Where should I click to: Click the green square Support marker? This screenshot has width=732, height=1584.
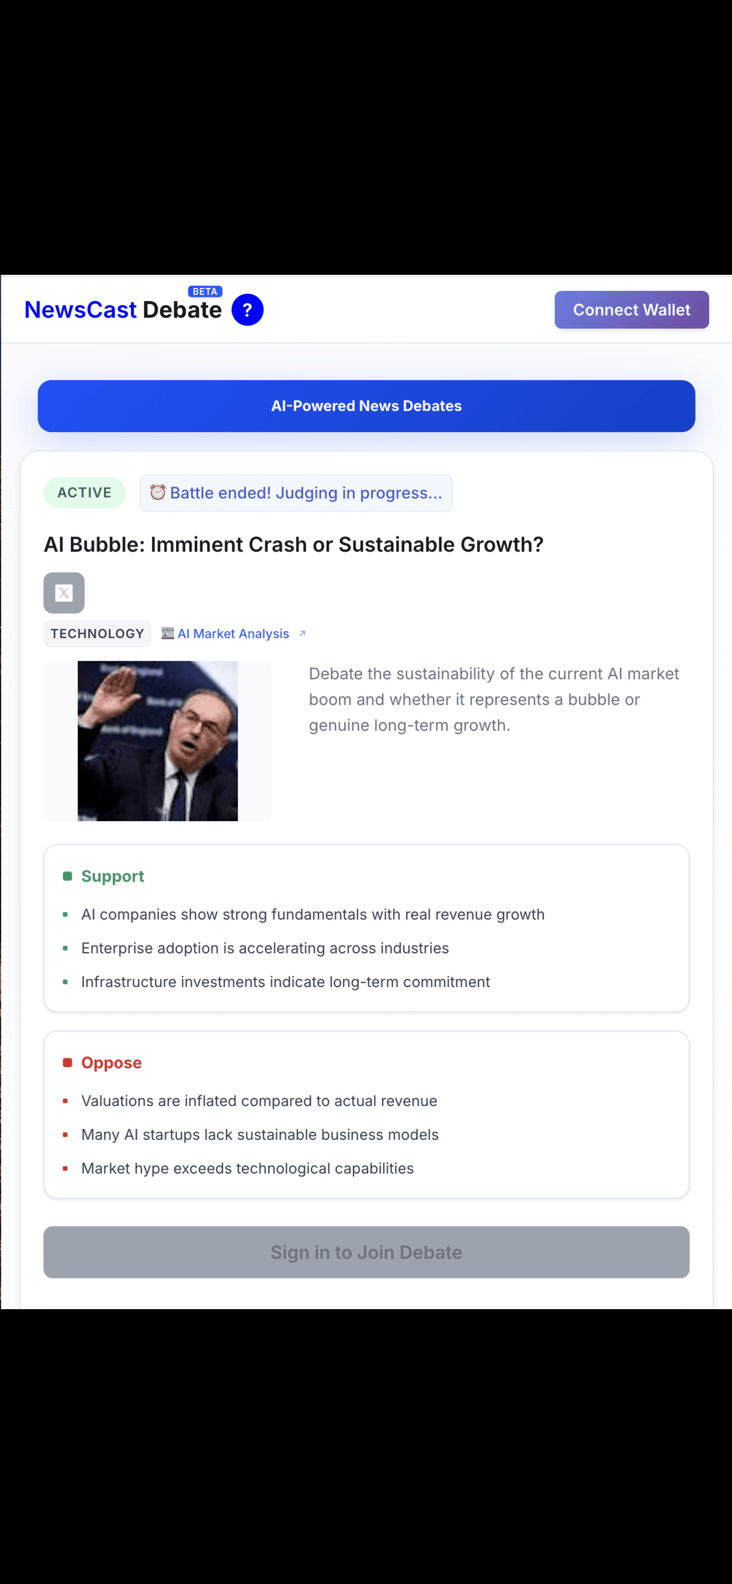[x=68, y=876]
